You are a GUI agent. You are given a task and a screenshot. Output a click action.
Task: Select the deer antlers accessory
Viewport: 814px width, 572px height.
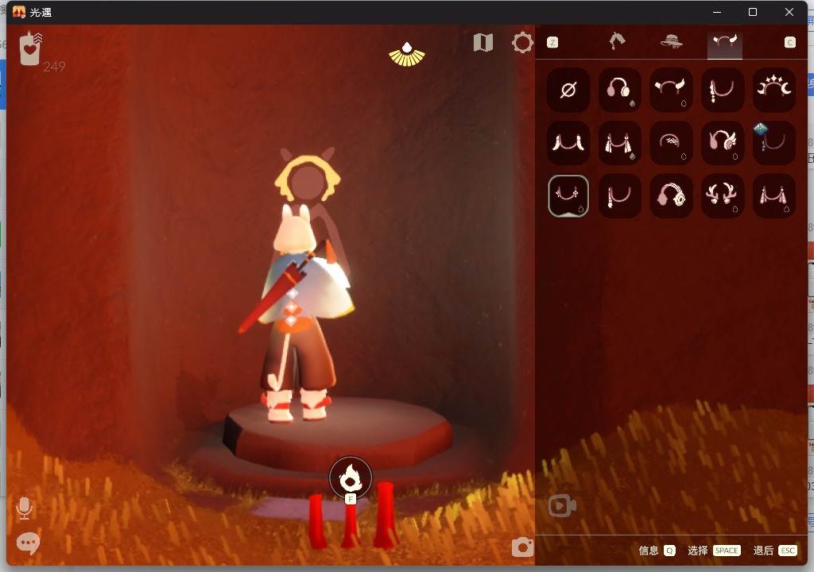tap(722, 195)
